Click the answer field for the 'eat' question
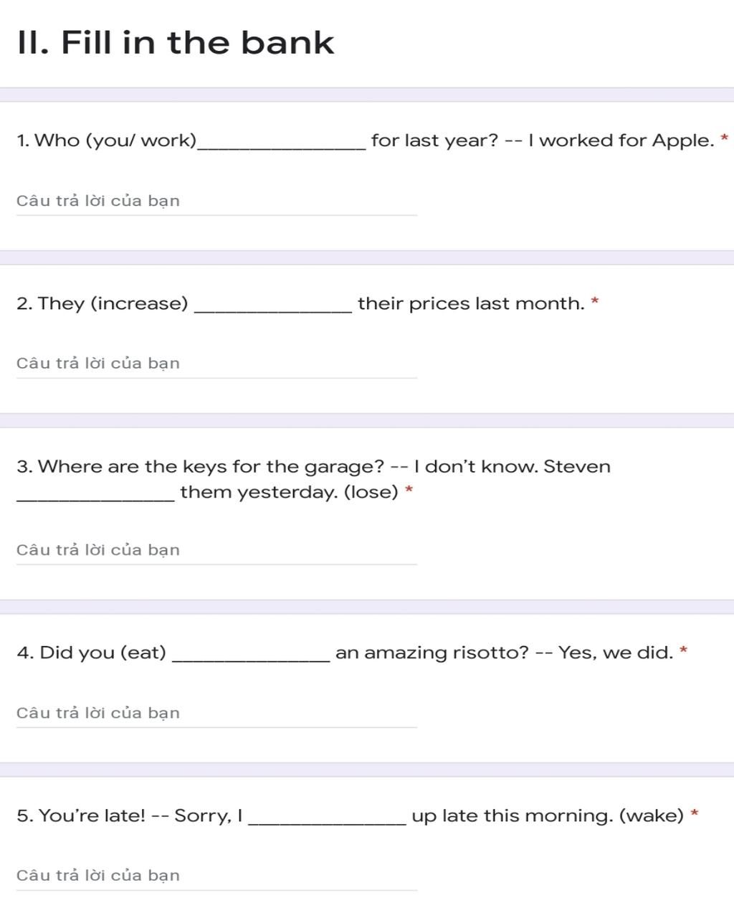 (216, 714)
